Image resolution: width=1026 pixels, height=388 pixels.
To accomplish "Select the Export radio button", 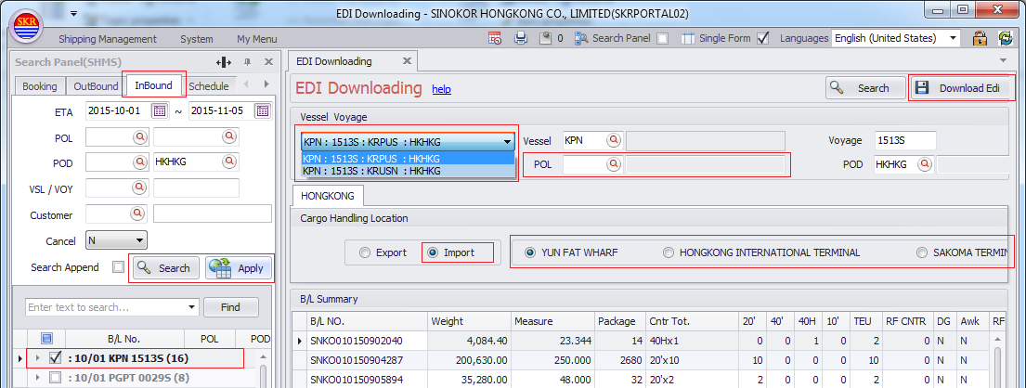I will (x=365, y=252).
